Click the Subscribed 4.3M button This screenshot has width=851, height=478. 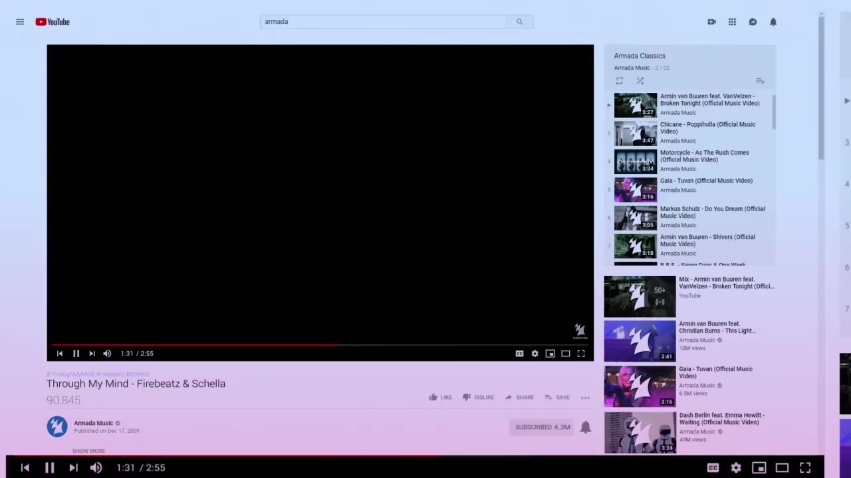tap(543, 427)
